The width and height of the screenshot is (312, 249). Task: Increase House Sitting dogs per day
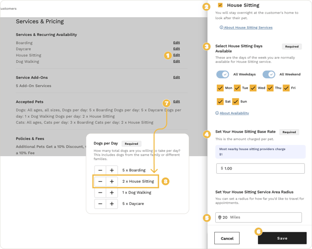click(x=112, y=182)
